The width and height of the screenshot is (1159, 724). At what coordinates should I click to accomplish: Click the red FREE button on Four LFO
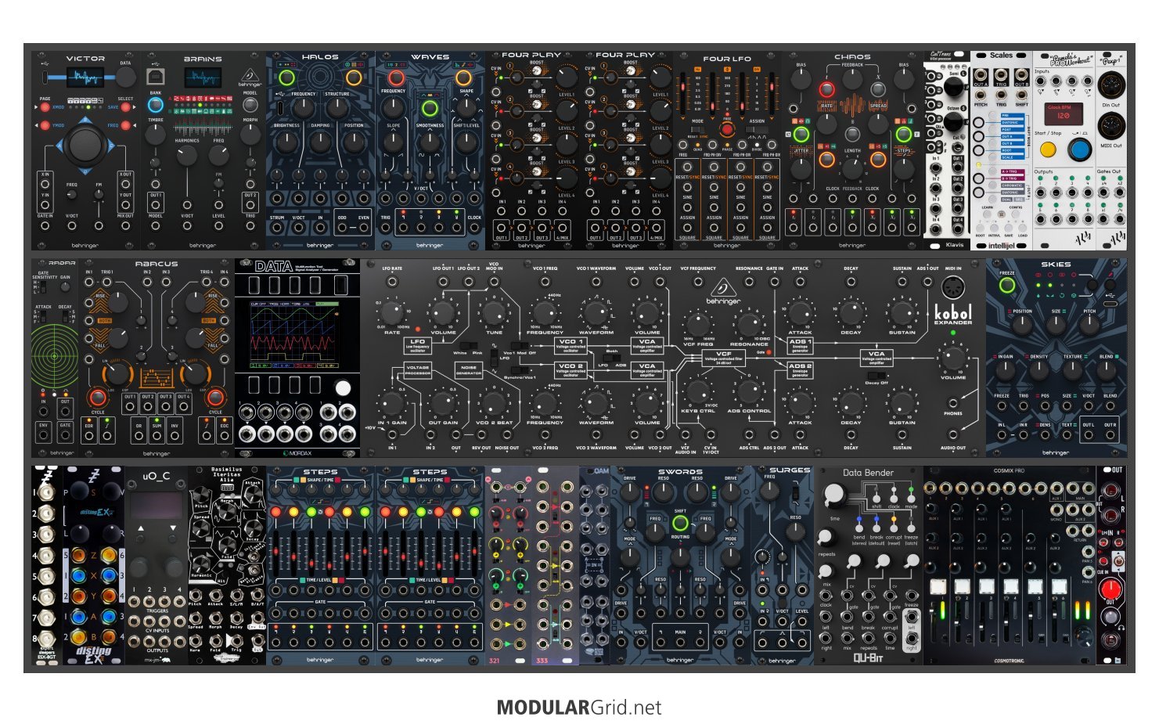click(x=727, y=129)
